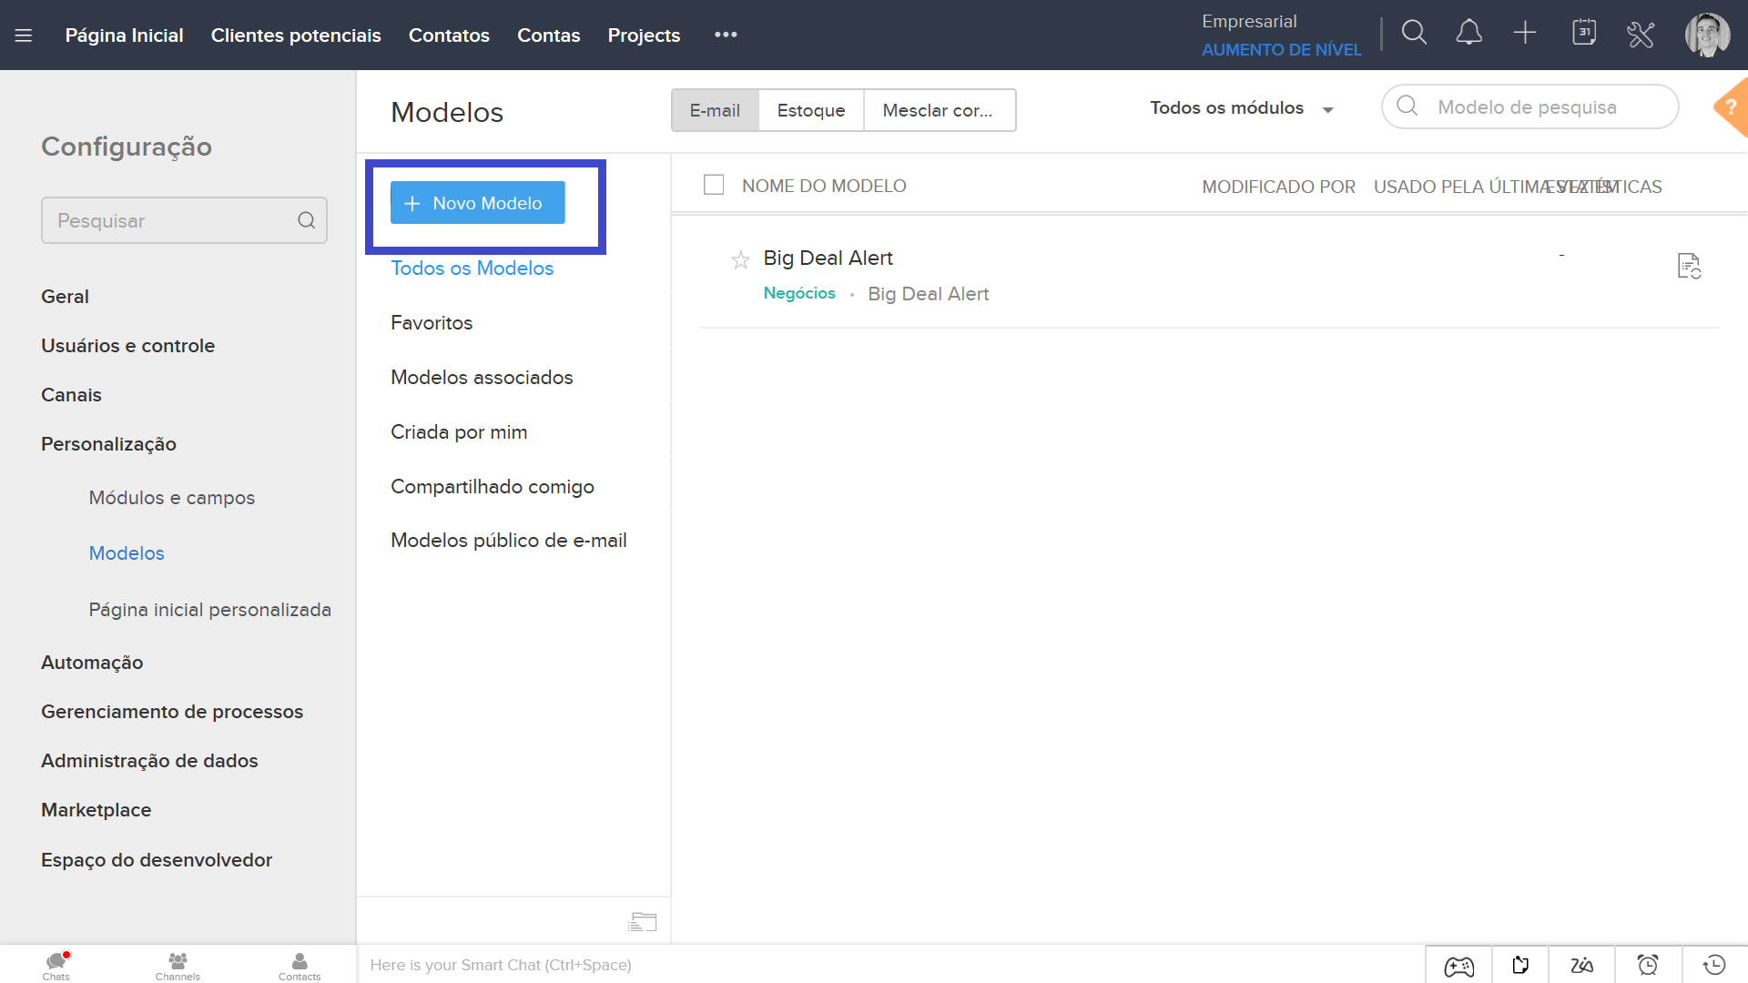The width and height of the screenshot is (1748, 983).
Task: Open the calendar icon in top bar
Action: pyautogui.click(x=1584, y=34)
